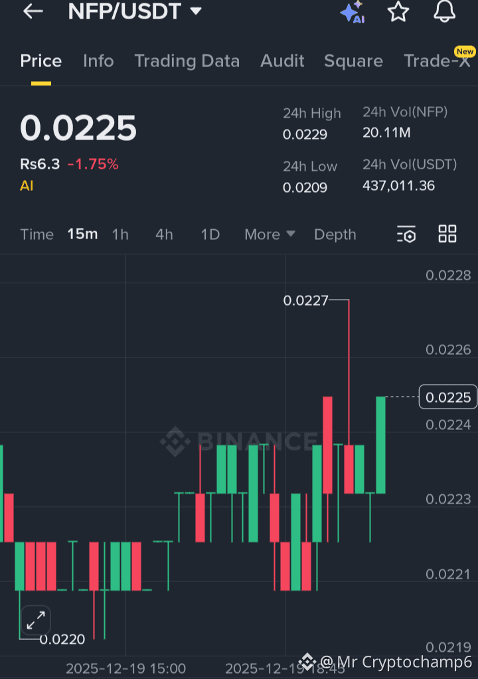The width and height of the screenshot is (478, 679).
Task: Open the AI sparkle assistant icon
Action: coord(352,12)
